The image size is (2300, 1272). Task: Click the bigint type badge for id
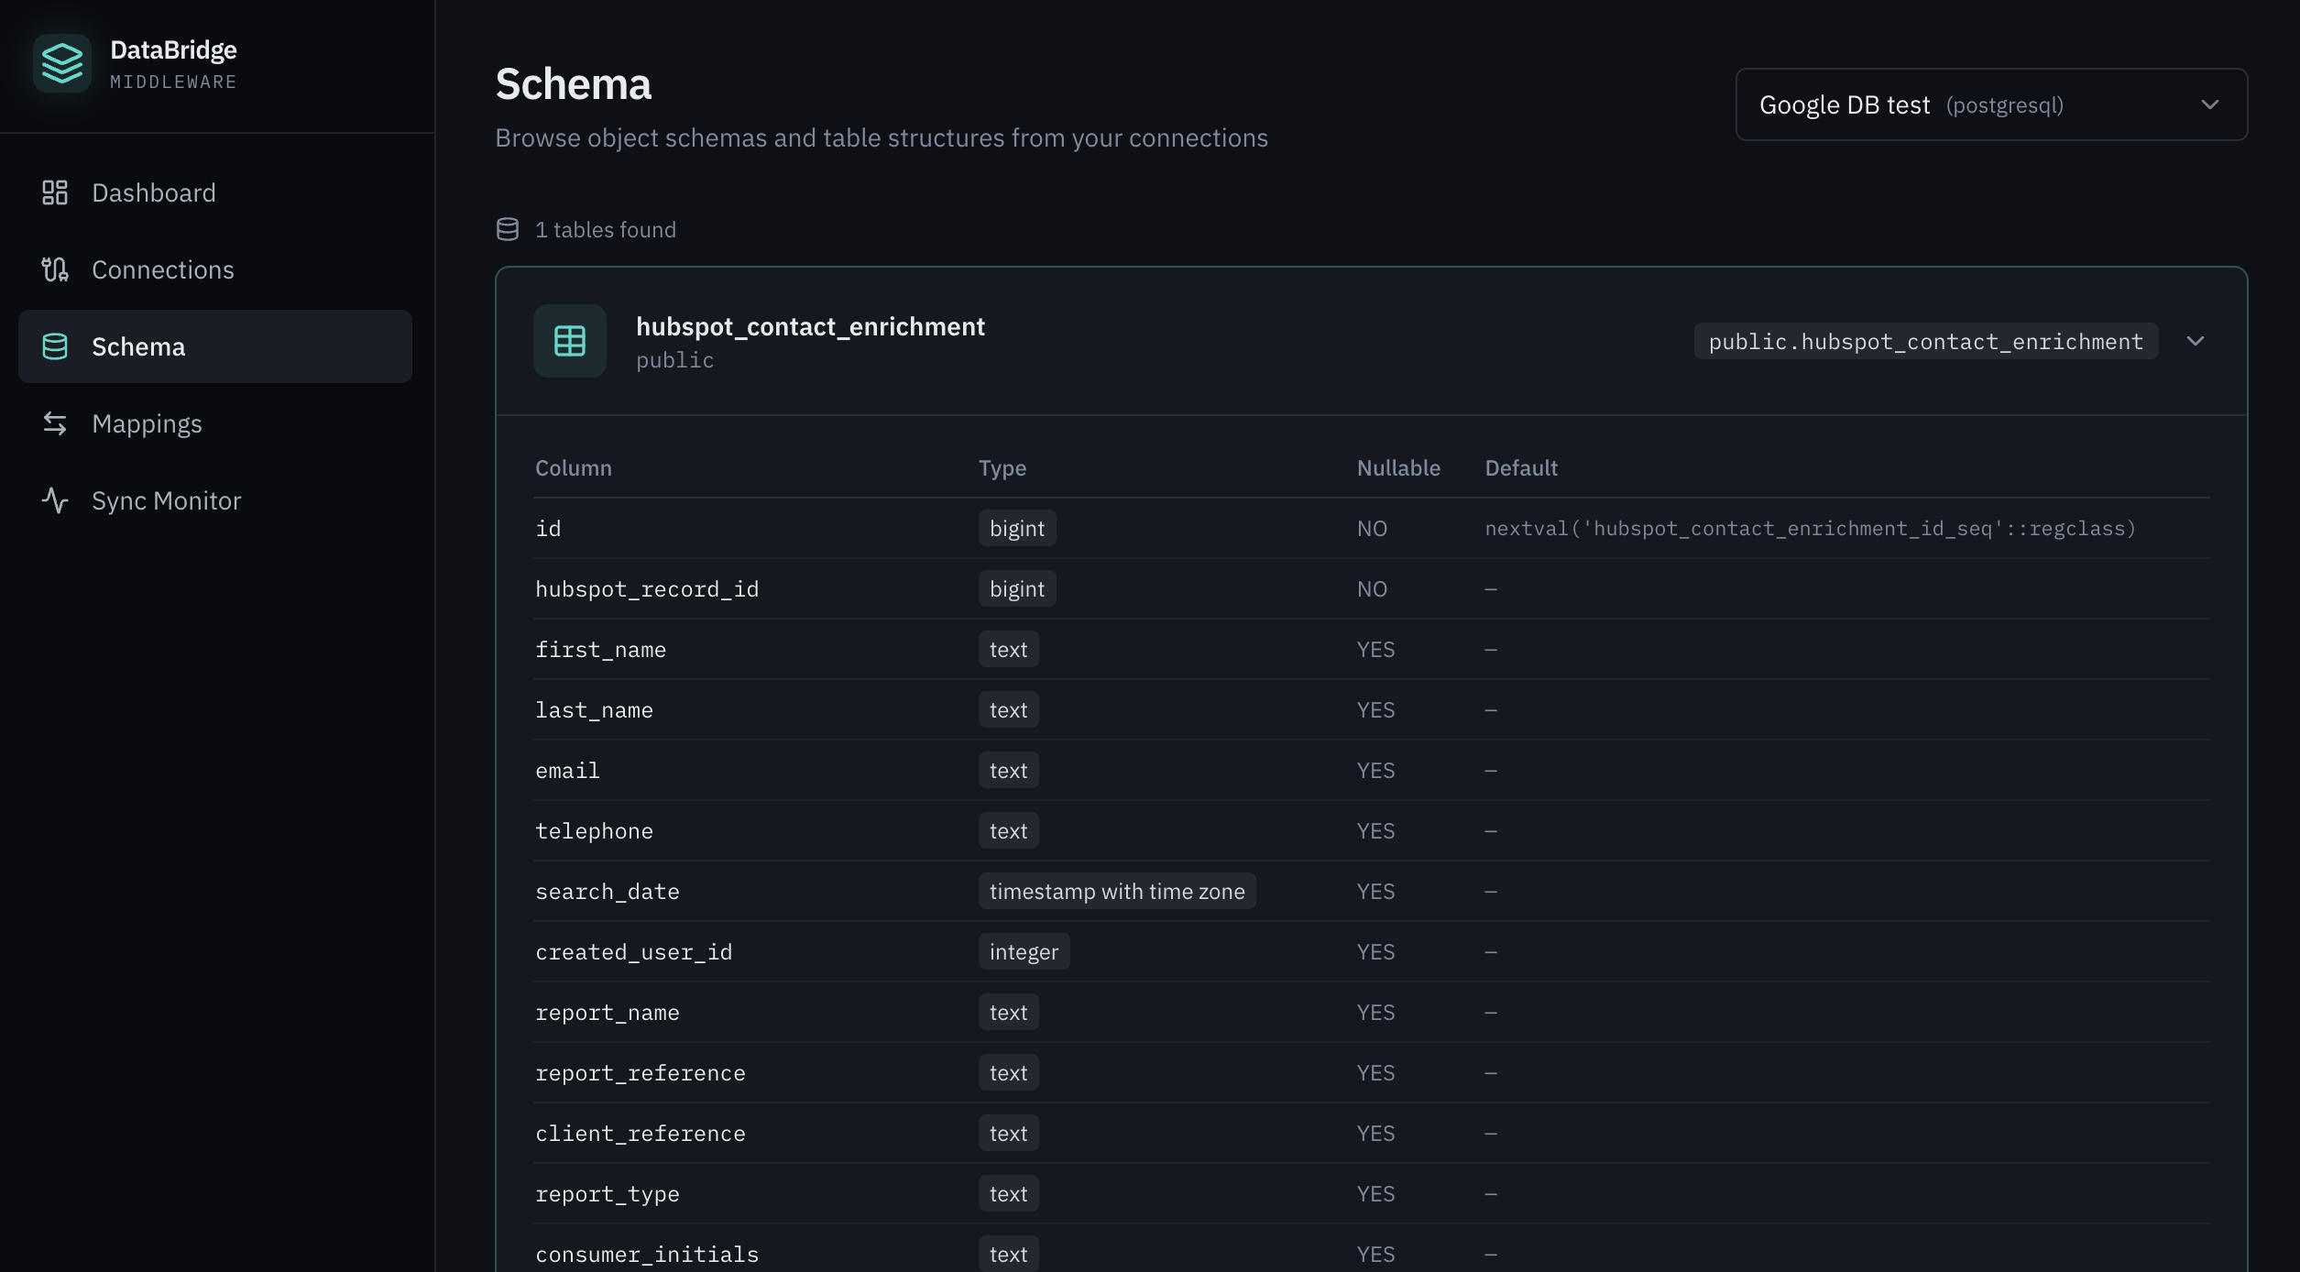pos(1016,528)
